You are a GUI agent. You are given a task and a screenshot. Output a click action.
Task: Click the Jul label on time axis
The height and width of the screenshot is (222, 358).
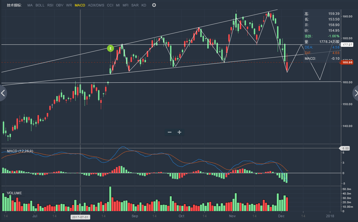[x=35, y=216]
